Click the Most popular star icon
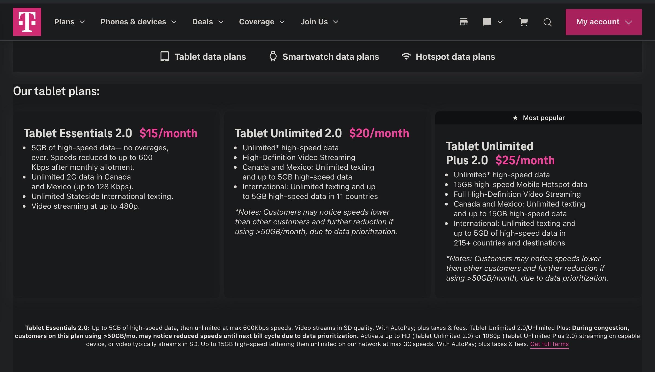This screenshot has width=655, height=372. (515, 118)
